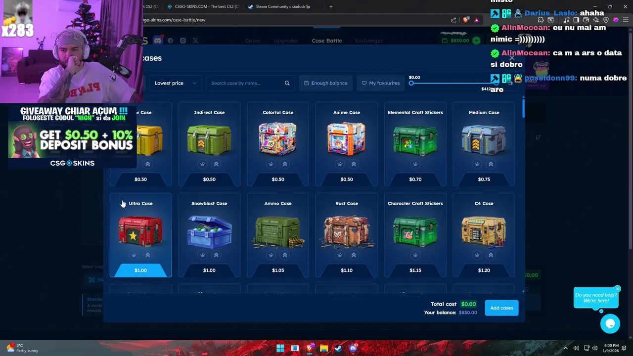This screenshot has width=633, height=356.
Task: Open the site's Instagram icon link
Action: coord(183,41)
